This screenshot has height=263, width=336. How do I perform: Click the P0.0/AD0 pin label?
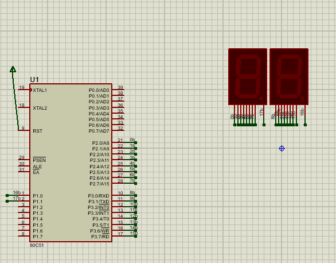pos(99,90)
